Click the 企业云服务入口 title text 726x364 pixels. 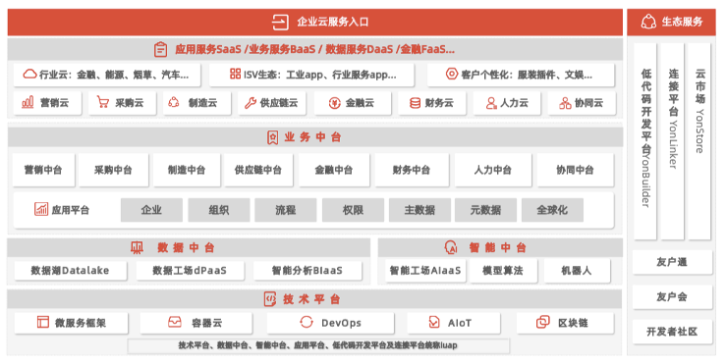click(x=332, y=22)
